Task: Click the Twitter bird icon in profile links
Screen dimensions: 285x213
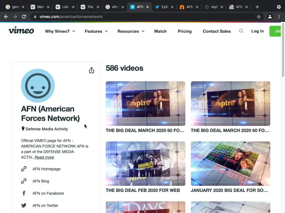Action: pos(24,206)
